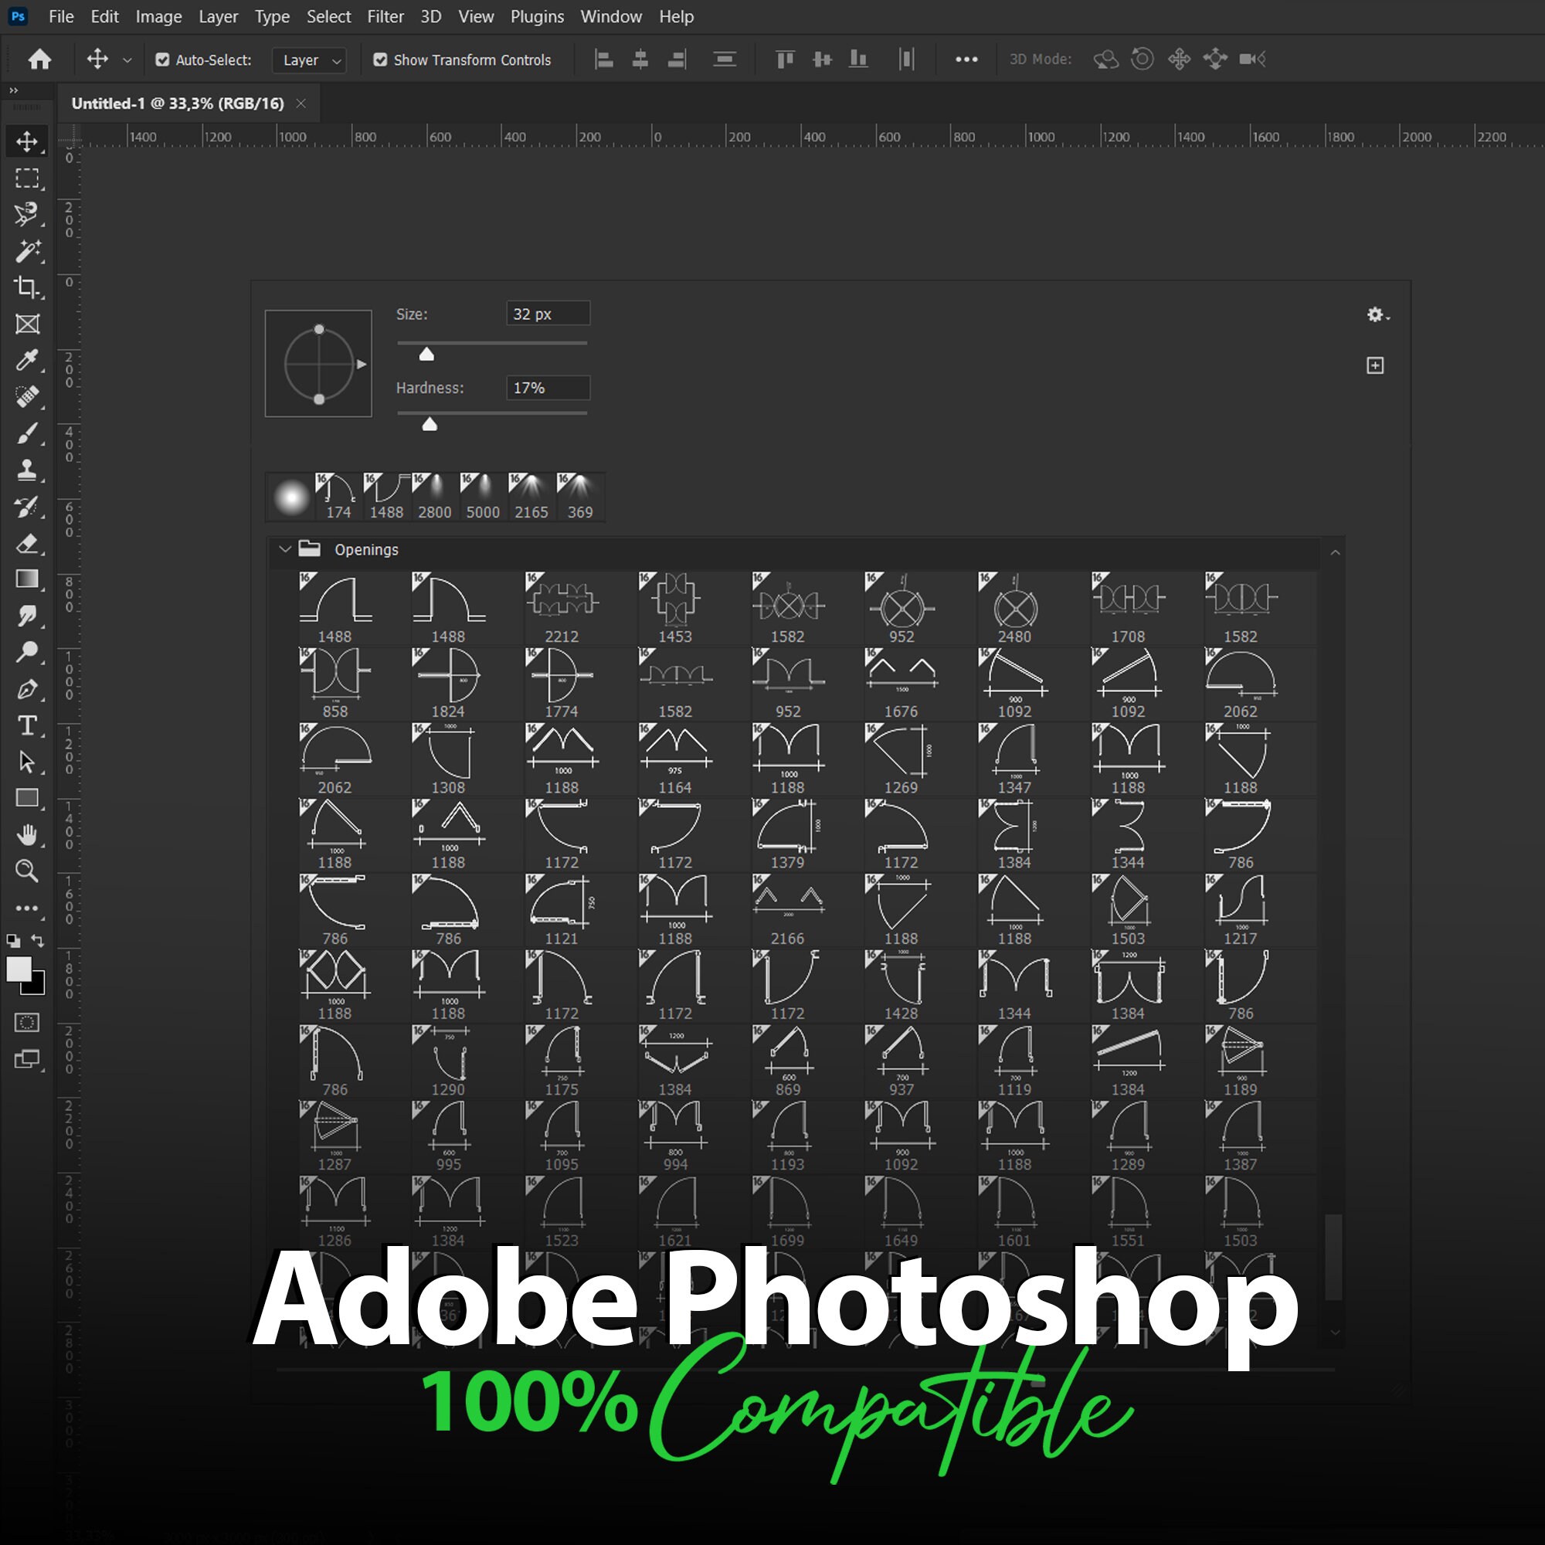Toggle Quick Mask mode
1545x1545 pixels.
pos(27,1022)
